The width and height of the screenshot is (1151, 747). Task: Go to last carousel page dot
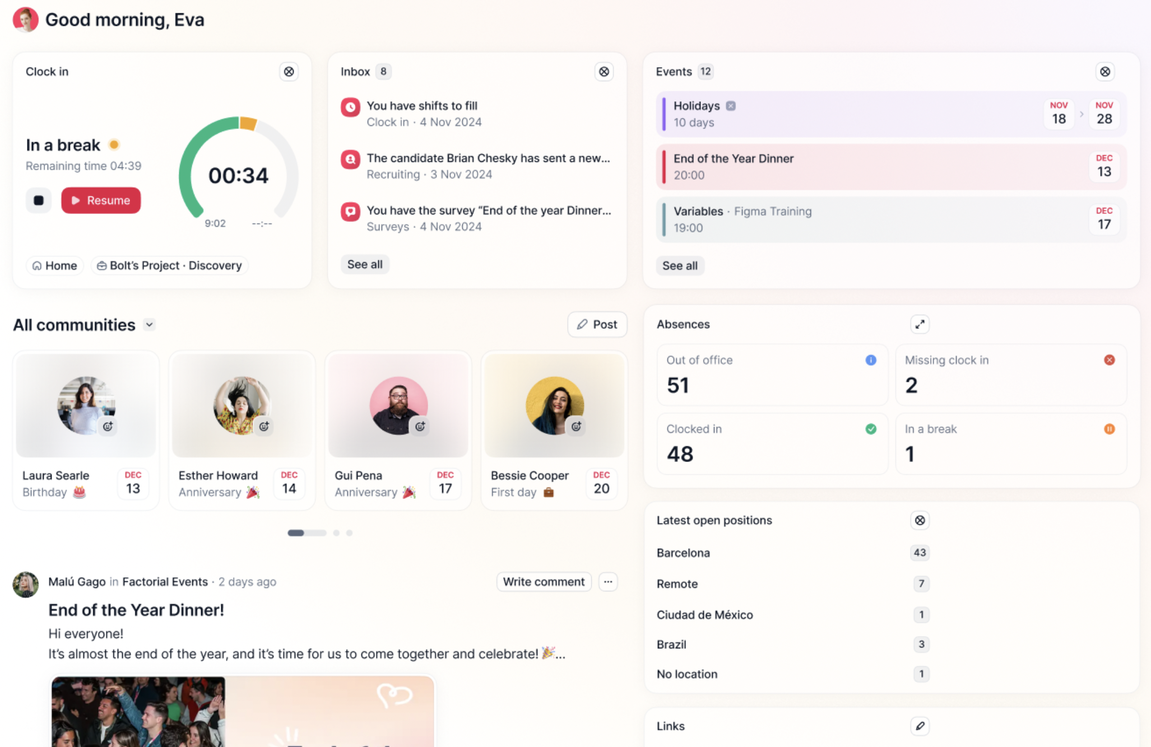click(349, 533)
